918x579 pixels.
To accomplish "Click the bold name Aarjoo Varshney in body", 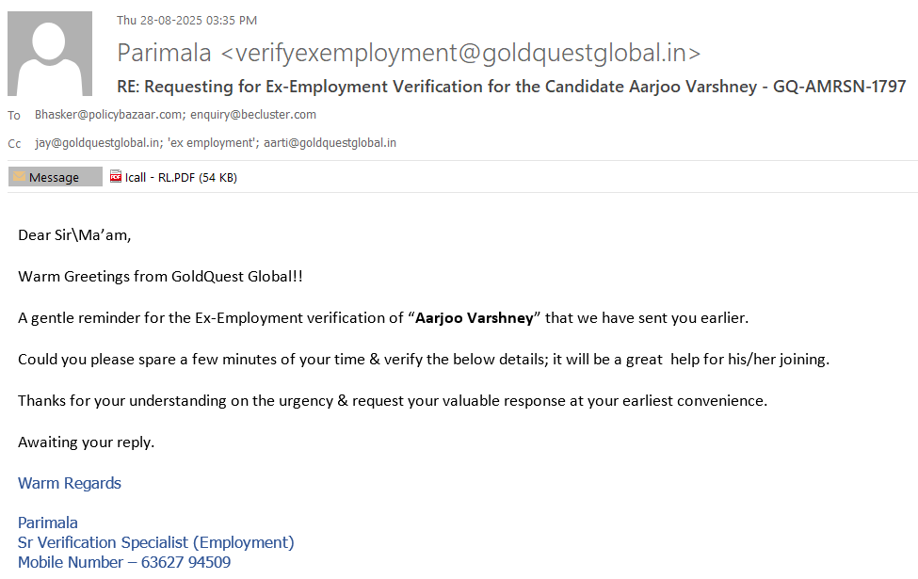I will click(x=475, y=318).
